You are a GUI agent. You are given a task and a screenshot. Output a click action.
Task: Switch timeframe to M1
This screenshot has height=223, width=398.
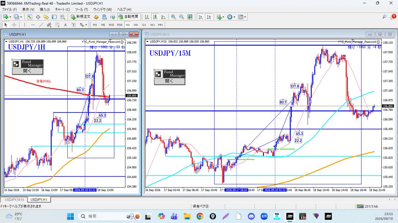(95, 25)
